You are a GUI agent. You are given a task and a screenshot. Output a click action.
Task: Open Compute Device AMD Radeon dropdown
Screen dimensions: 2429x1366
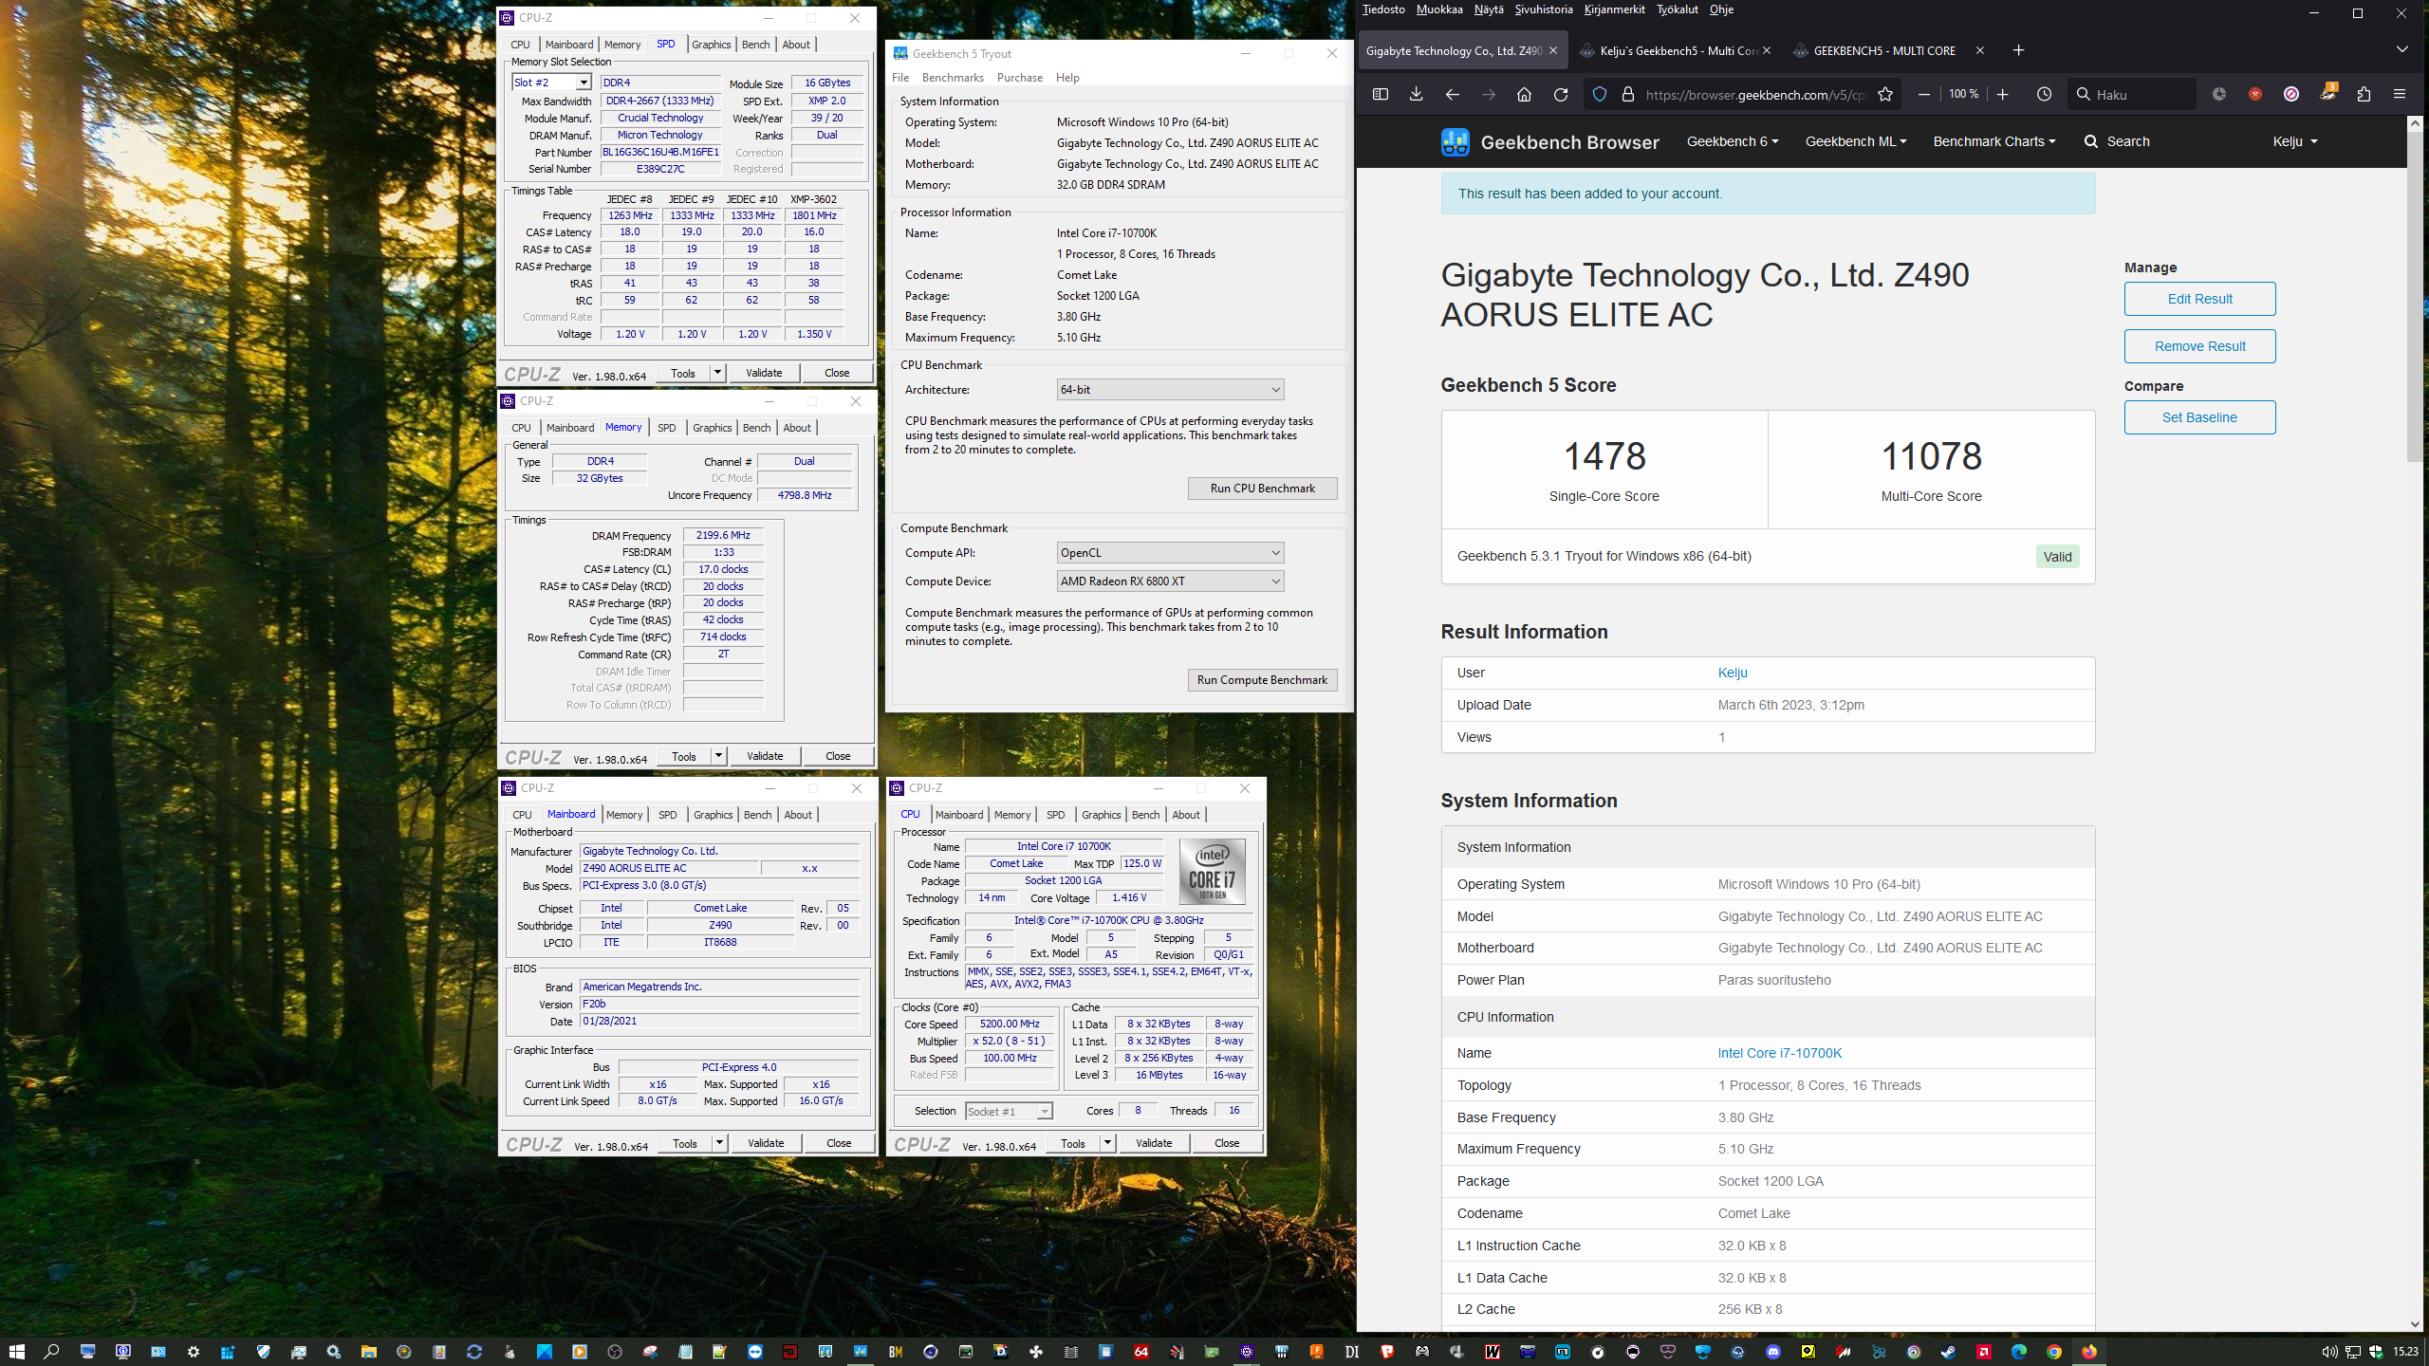[1171, 581]
